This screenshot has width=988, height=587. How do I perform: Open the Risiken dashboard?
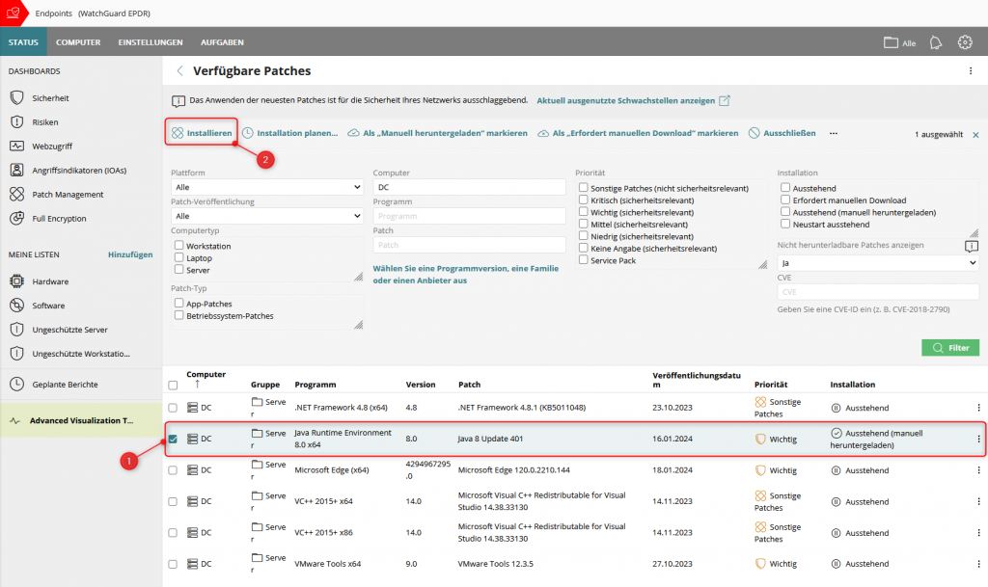(x=52, y=121)
